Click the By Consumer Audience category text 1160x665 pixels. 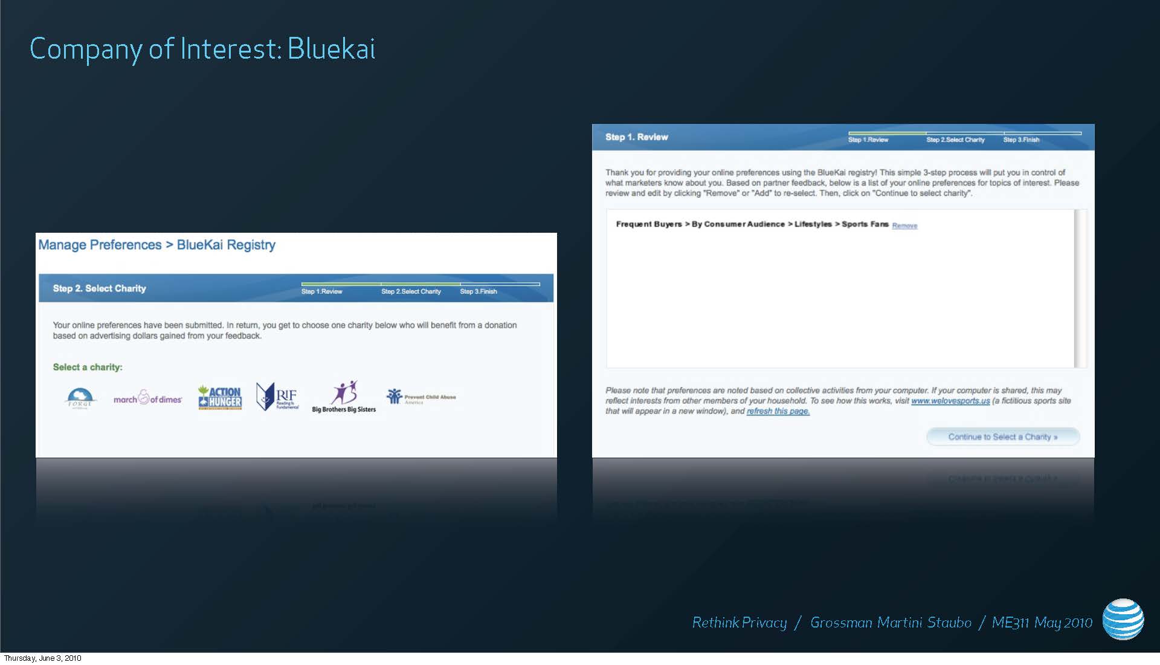click(738, 224)
